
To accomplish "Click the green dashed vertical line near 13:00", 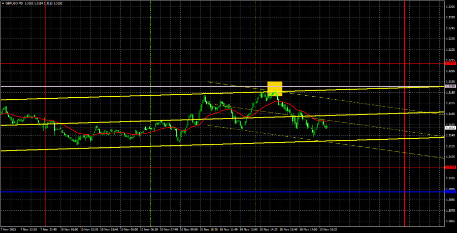I will tap(255, 51).
